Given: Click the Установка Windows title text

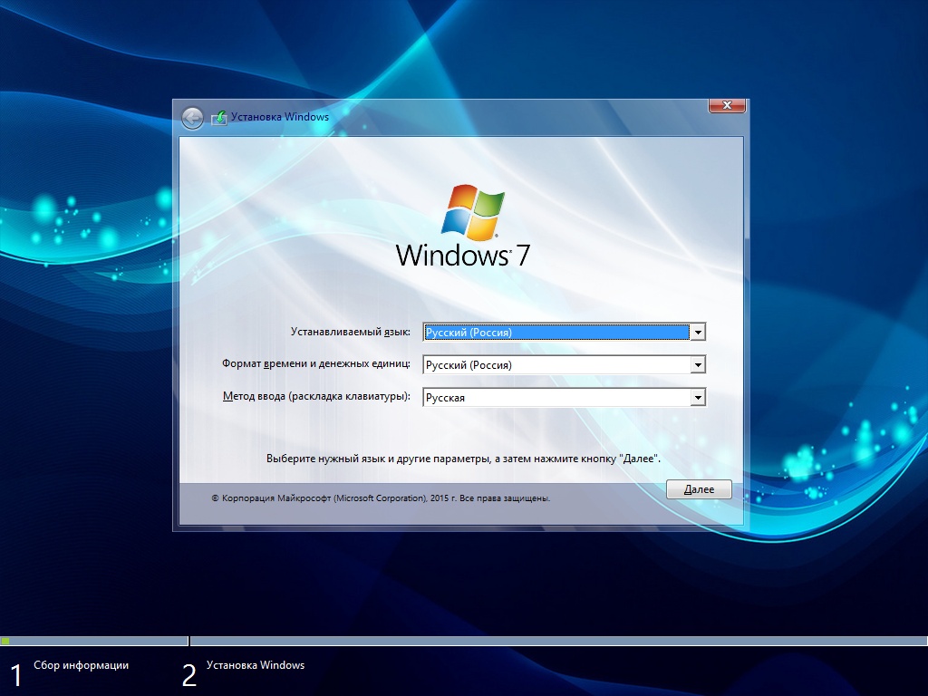Looking at the screenshot, I should (280, 117).
